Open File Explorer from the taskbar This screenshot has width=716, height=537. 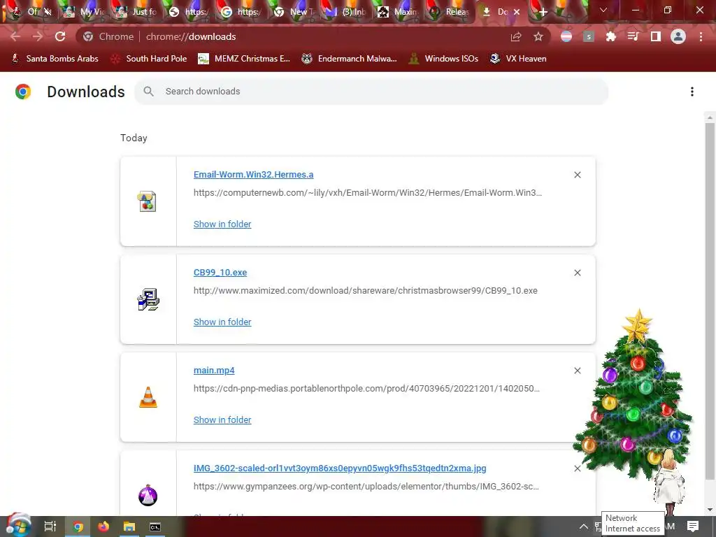click(x=129, y=527)
